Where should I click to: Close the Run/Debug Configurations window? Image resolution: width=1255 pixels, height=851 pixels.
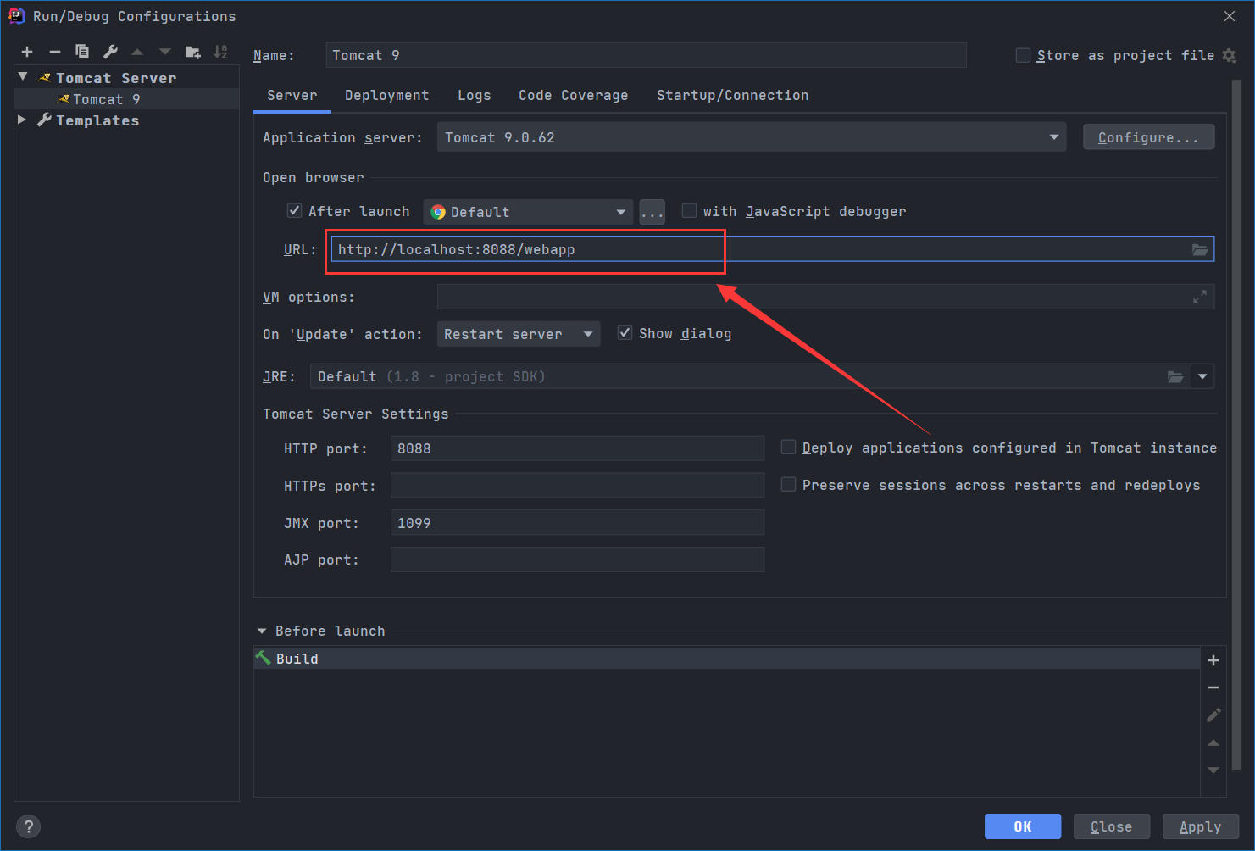[1230, 16]
